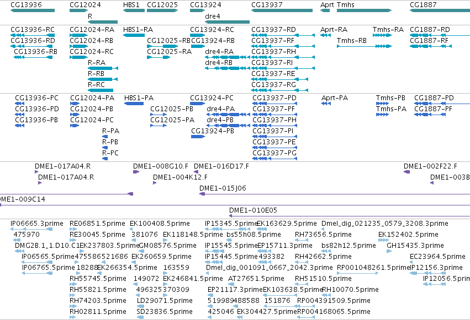Select protein HBS1-PA

coord(139,98)
